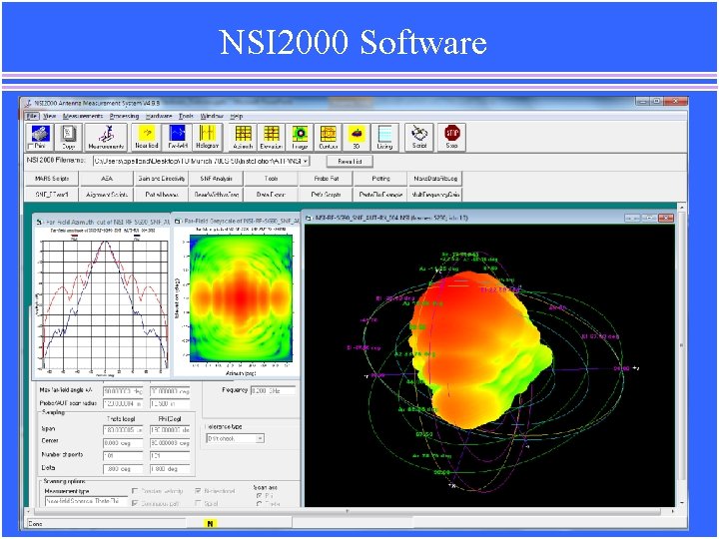Click the Phi Center input field
Viewport: 719px width, 539px height.
[x=170, y=443]
